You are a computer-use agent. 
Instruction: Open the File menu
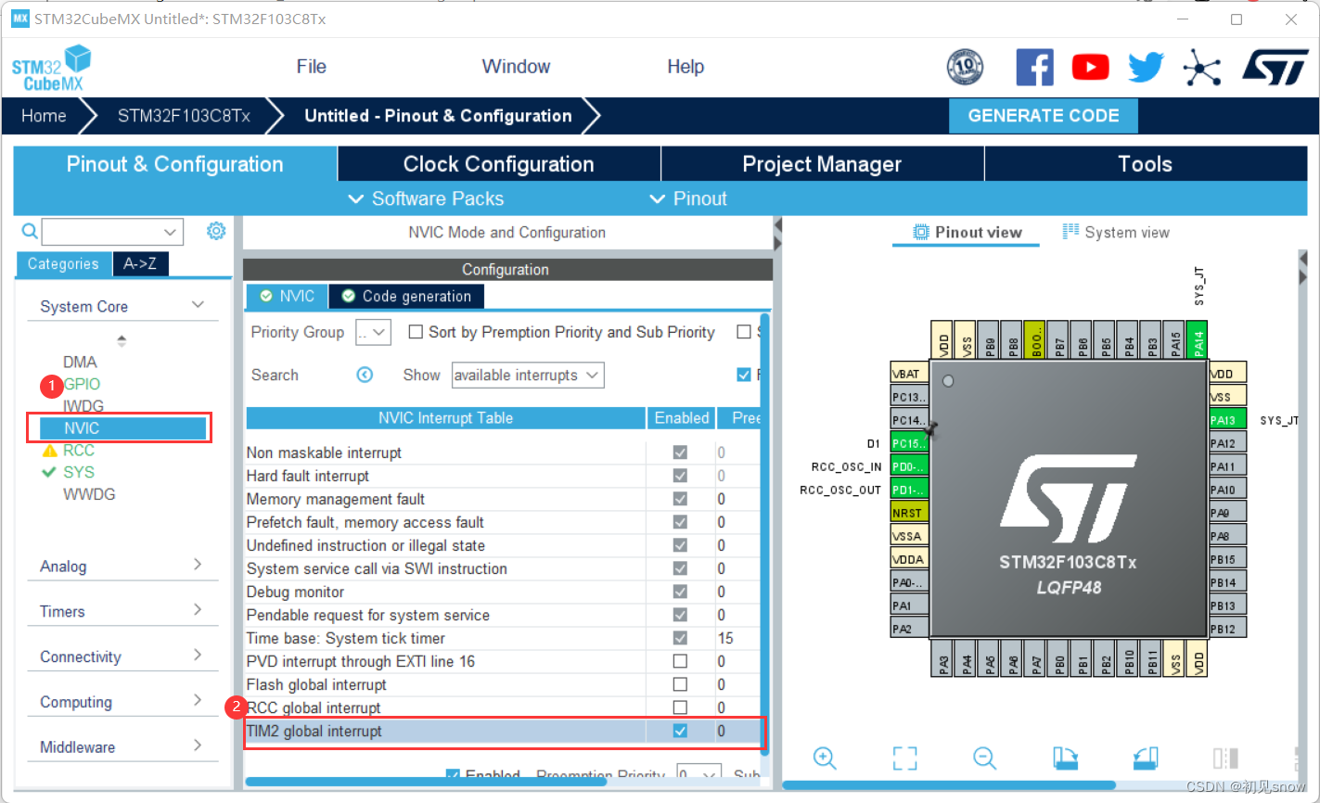(x=312, y=67)
